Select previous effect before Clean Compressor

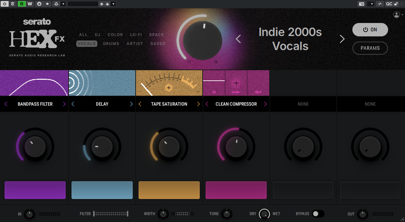(207, 104)
